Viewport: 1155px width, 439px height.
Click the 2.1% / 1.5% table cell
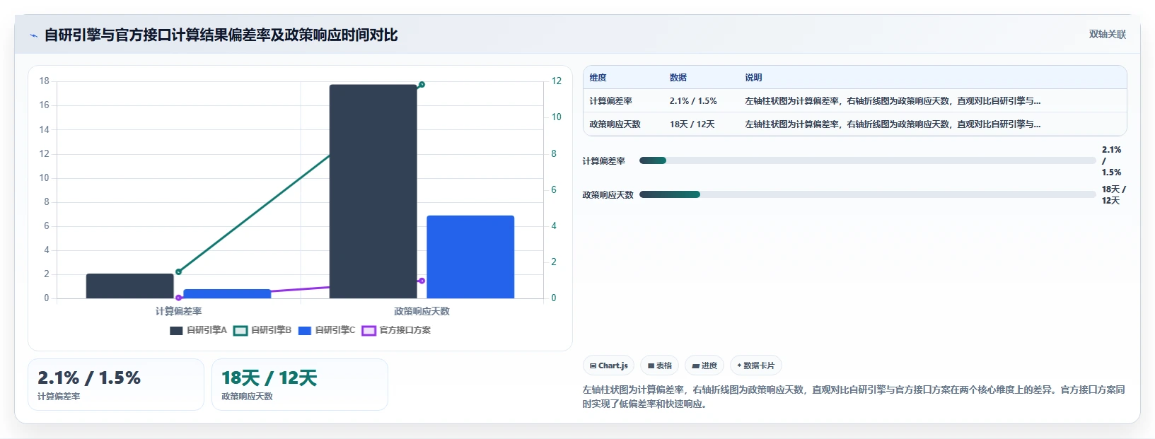pyautogui.click(x=693, y=101)
